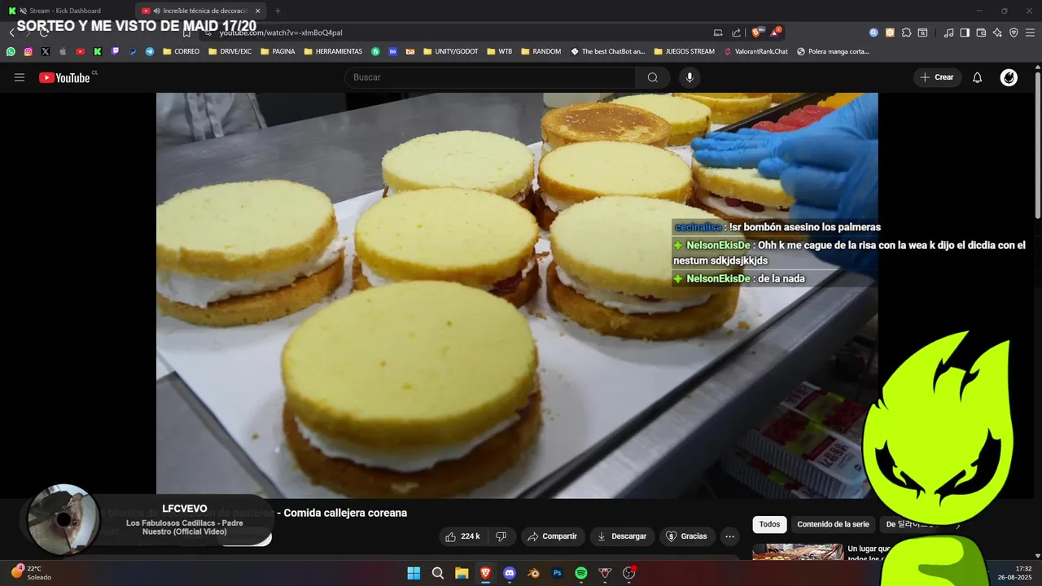Open Spotify from taskbar
Viewport: 1042px width, 586px height.
[581, 573]
